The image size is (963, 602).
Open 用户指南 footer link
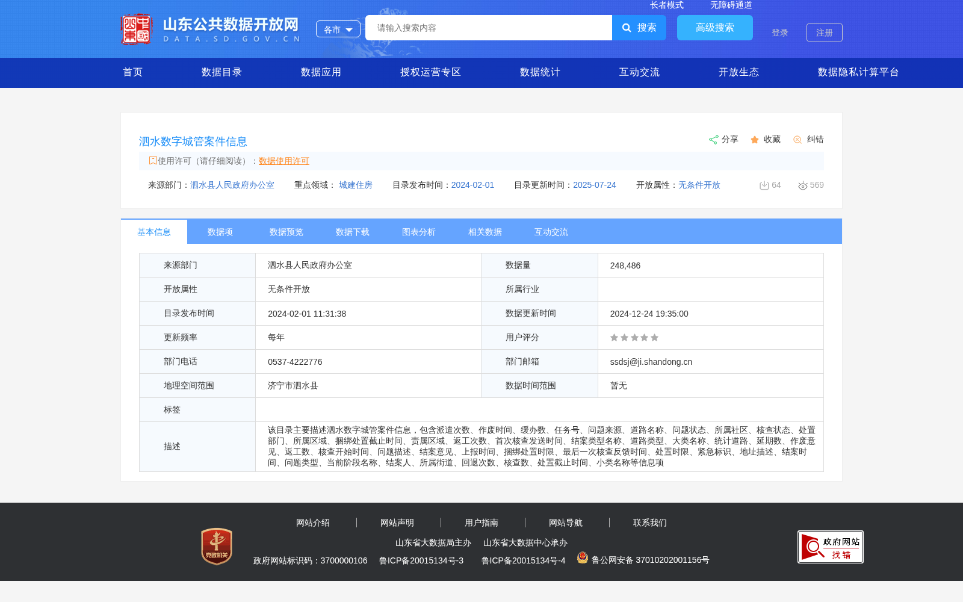[482, 523]
